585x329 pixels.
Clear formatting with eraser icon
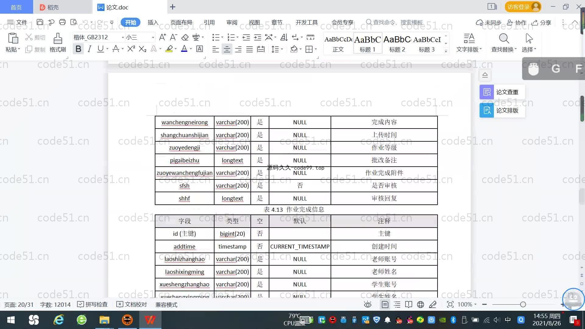click(185, 37)
